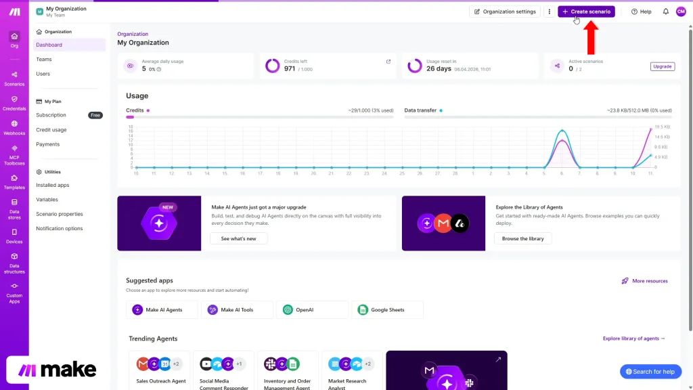Click See what's new button

click(x=238, y=238)
